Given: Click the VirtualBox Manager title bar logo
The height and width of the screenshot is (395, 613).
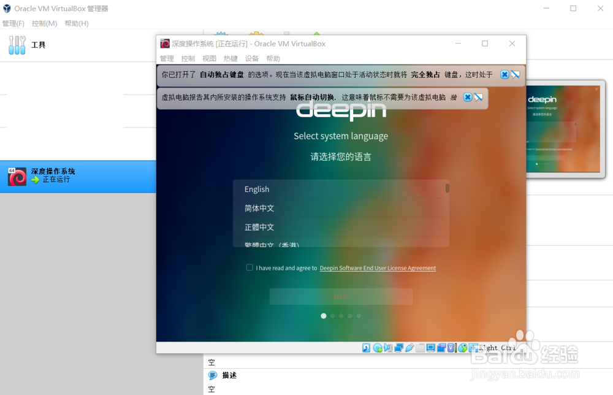Looking at the screenshot, I should pyautogui.click(x=7, y=8).
